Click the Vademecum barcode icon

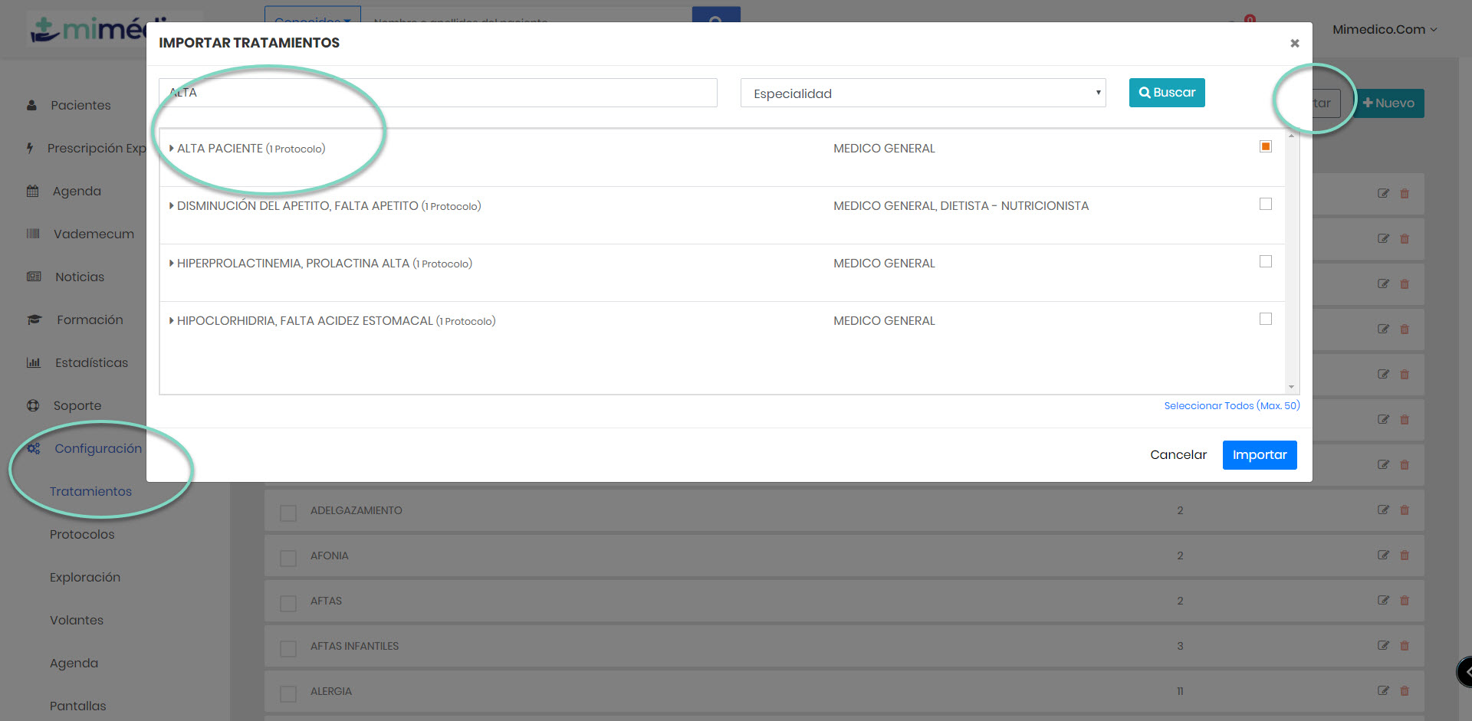33,234
